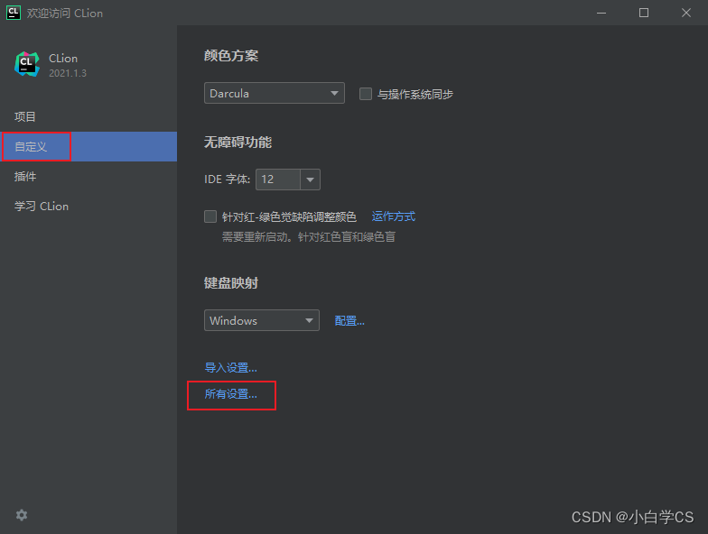Open the Darcula color scheme dropdown
The width and height of the screenshot is (708, 534).
tap(275, 93)
